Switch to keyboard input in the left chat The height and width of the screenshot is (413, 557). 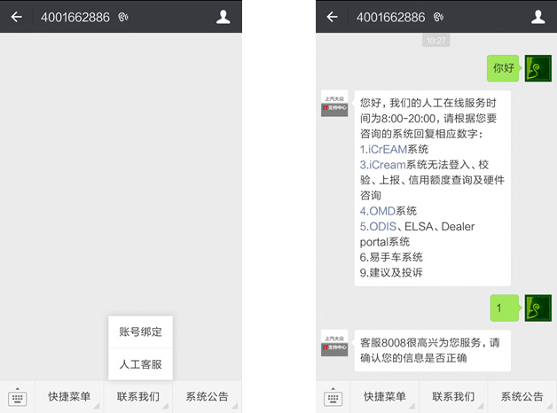(17, 397)
